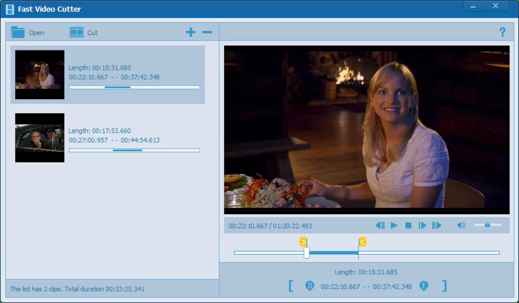This screenshot has width=519, height=303.
Task: Mute the playback audio
Action: [461, 225]
